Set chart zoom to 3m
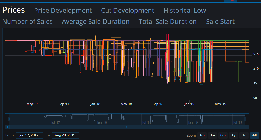Image resolution: width=261 pixels, height=140 pixels. pos(212,135)
